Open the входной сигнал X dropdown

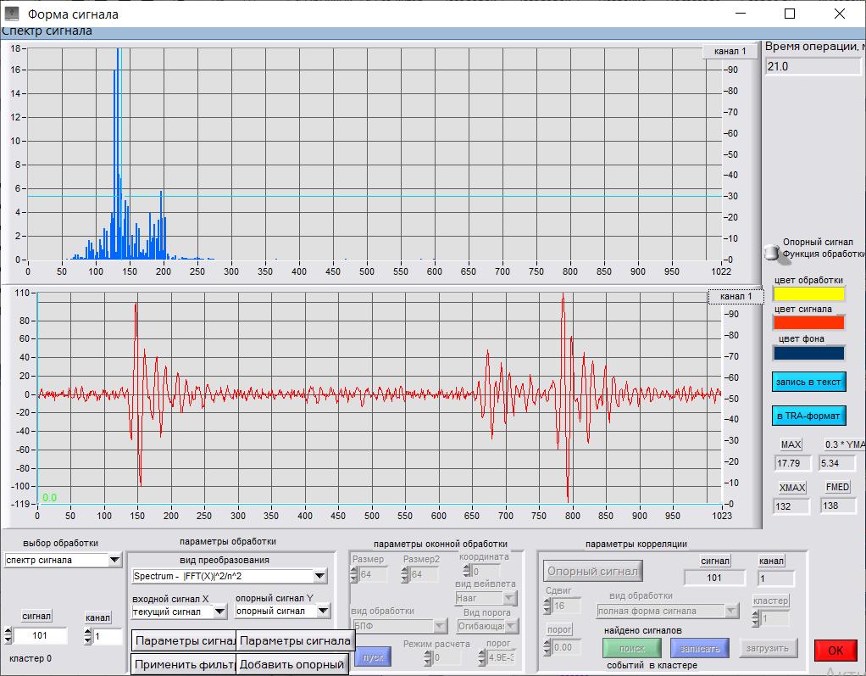click(219, 612)
